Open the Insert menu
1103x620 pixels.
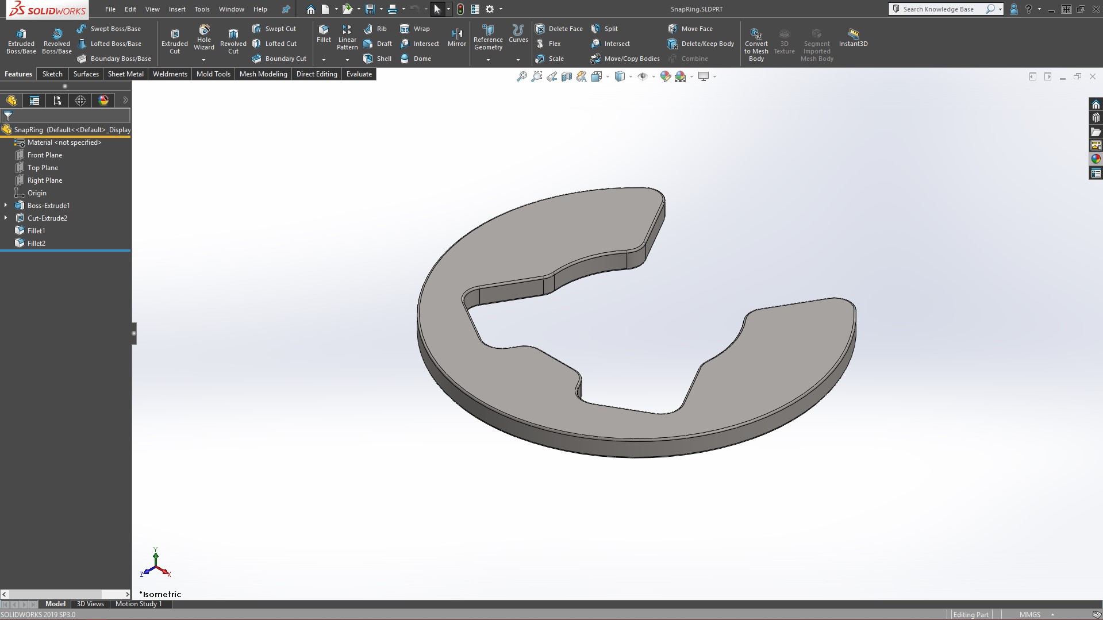coord(177,9)
